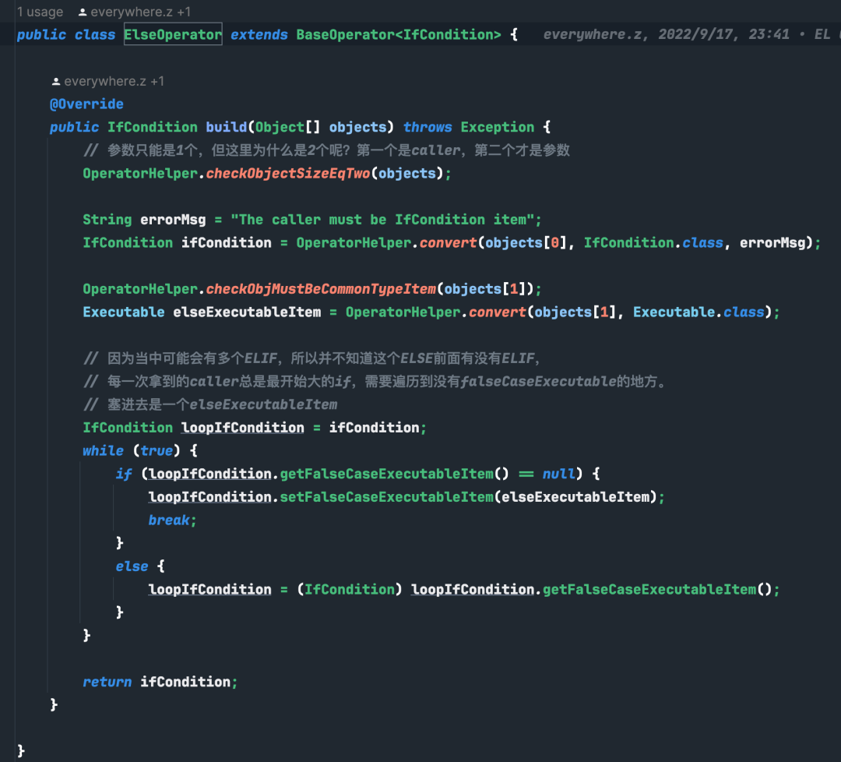Click the 'throws' keyword
Screen dimensions: 841x762
(x=428, y=127)
